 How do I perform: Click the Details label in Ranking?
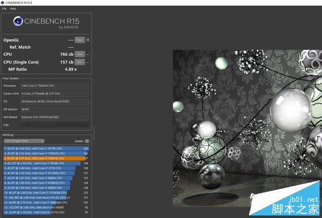pos(79,141)
